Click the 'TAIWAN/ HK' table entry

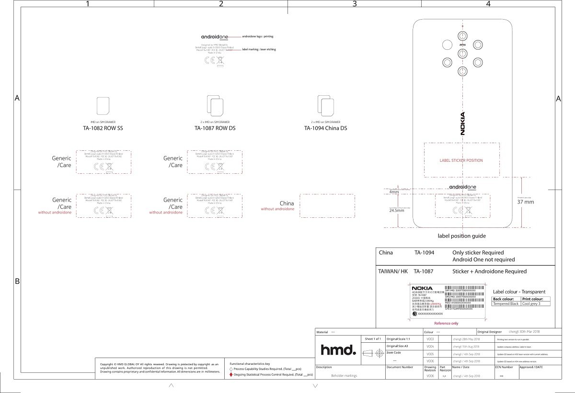click(393, 271)
